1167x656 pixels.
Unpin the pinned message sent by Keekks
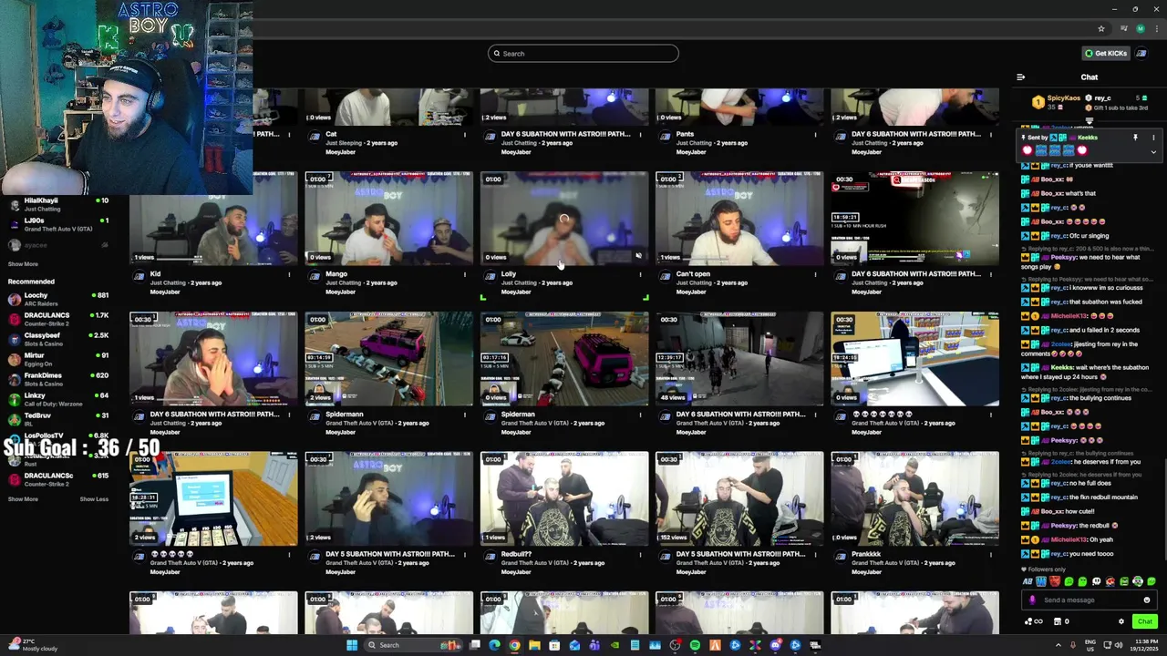click(x=1135, y=138)
